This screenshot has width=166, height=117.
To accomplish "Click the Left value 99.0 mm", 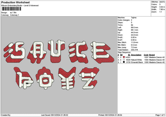I will (134, 27).
